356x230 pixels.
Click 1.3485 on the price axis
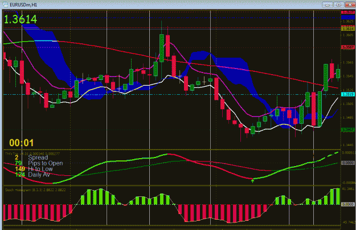[x=348, y=118]
